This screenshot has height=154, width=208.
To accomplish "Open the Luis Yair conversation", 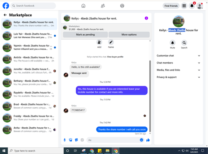I will pyautogui.click(x=29, y=35).
